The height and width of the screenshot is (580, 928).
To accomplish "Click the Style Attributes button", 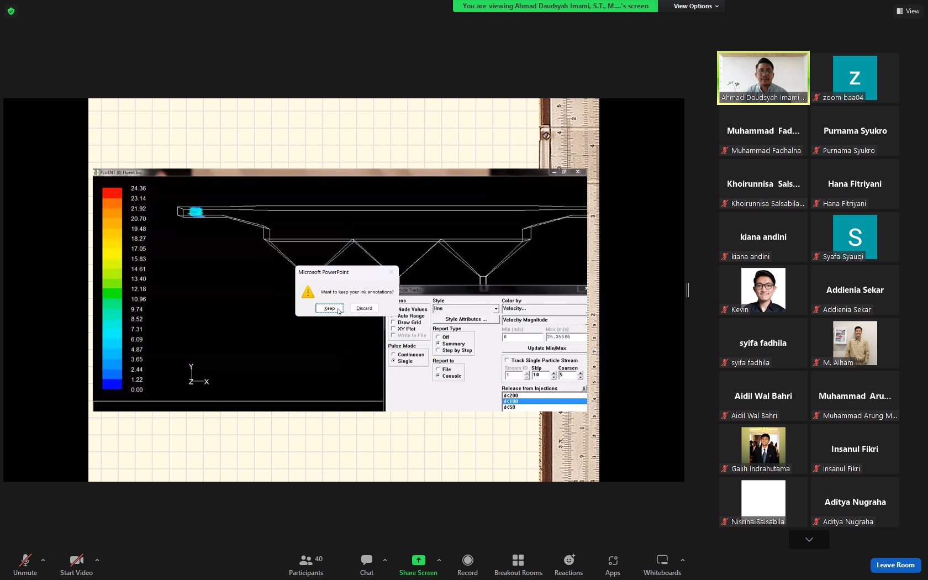I will (x=466, y=319).
